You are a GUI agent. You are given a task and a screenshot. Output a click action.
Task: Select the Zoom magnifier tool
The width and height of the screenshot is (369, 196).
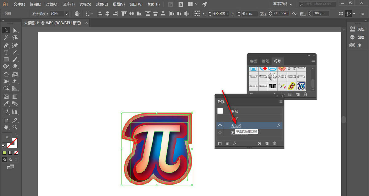tap(14, 127)
